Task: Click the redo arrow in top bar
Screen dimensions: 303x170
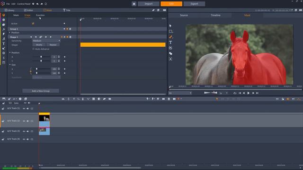Action: [42, 4]
